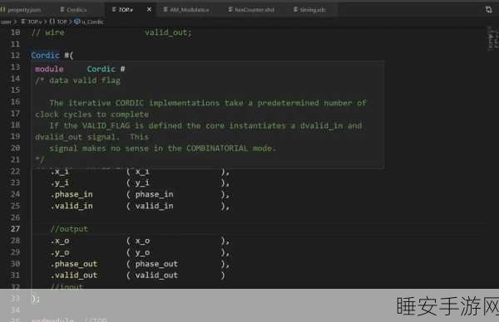Click the commented valid_out text on line 10
The height and width of the screenshot is (322, 499).
click(x=168, y=32)
